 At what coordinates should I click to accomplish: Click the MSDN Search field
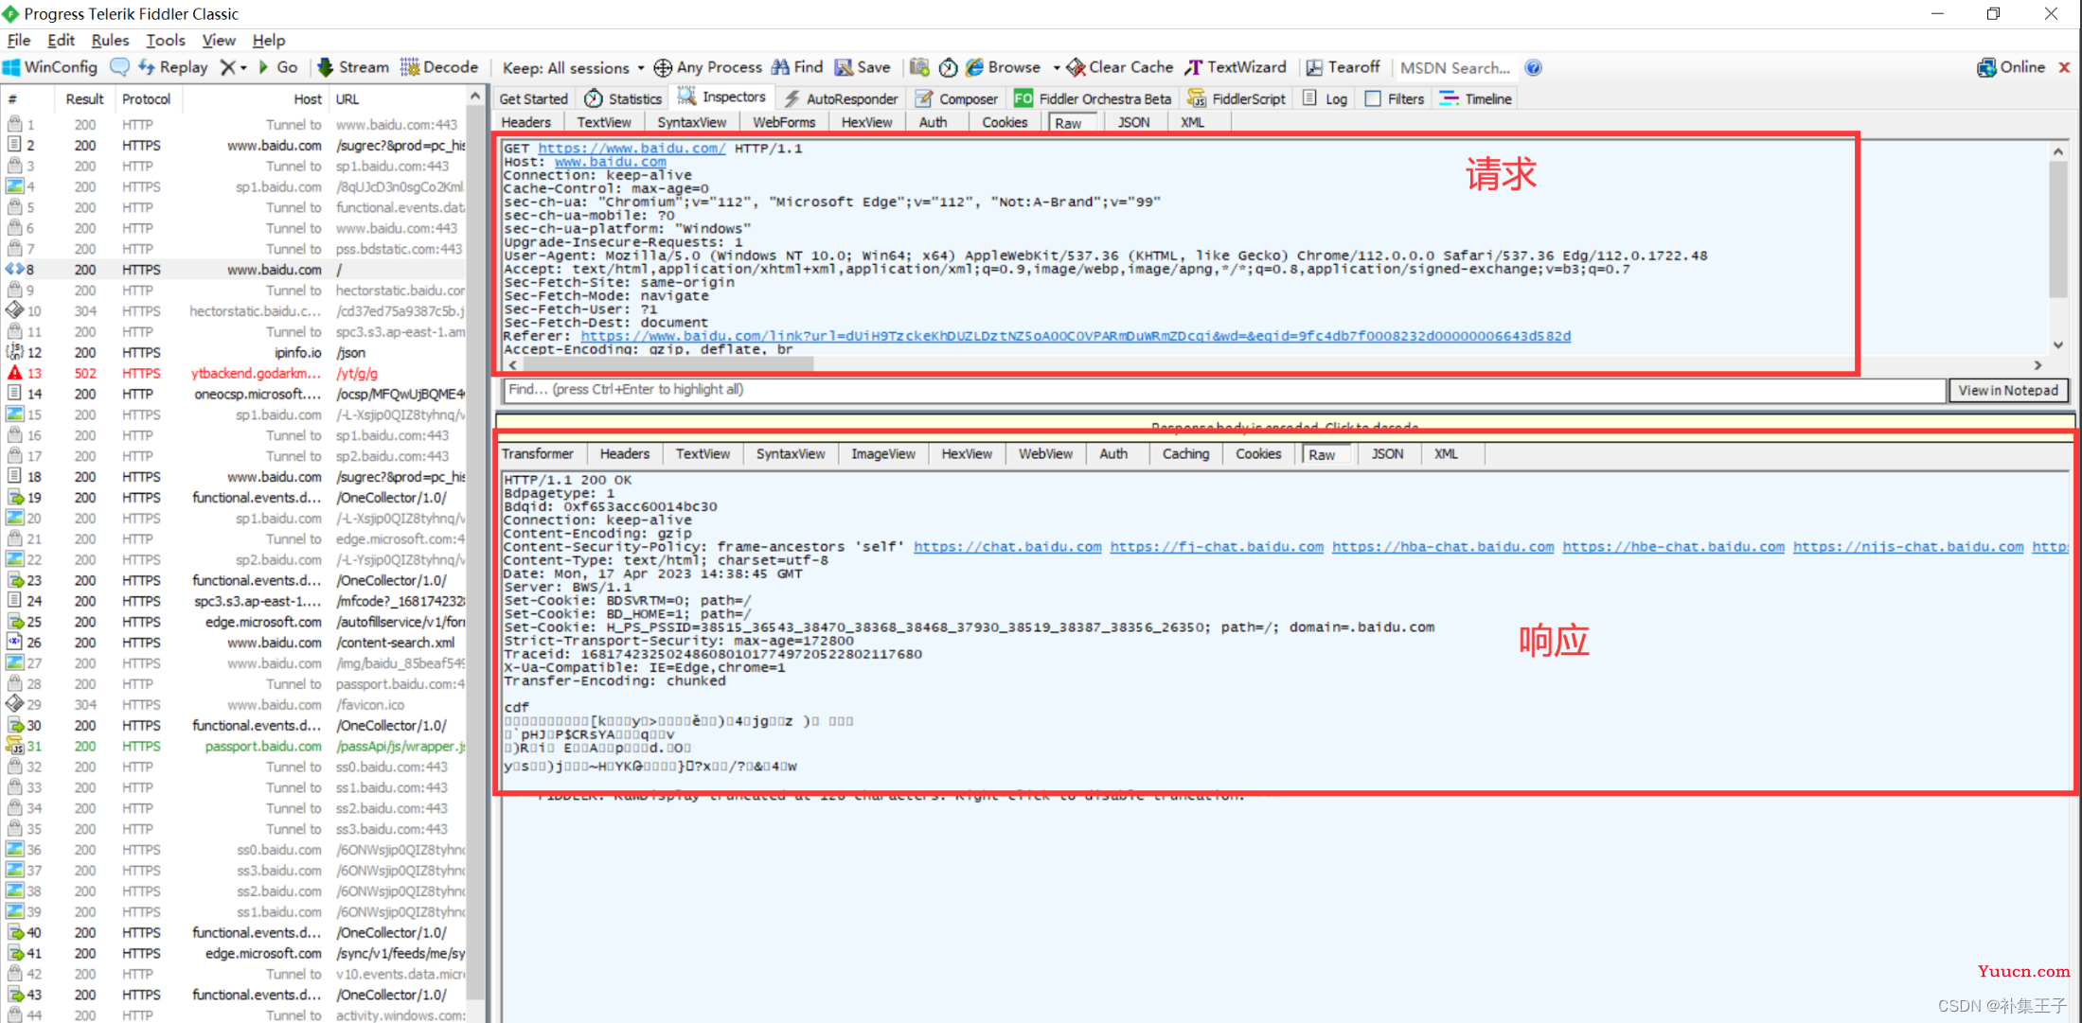coord(1455,68)
